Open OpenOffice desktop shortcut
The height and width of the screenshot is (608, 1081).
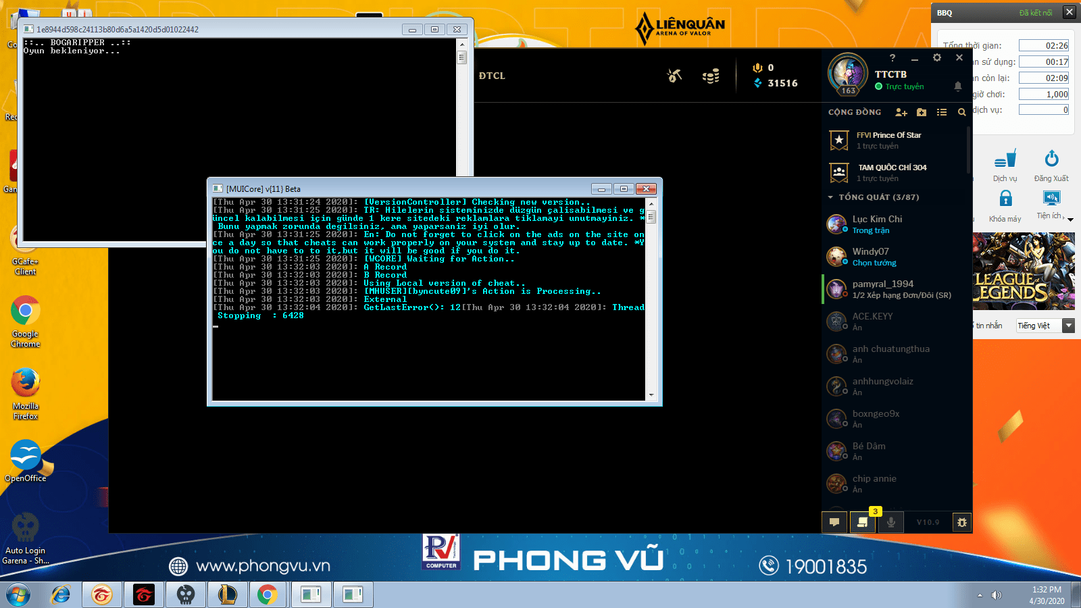coord(26,461)
